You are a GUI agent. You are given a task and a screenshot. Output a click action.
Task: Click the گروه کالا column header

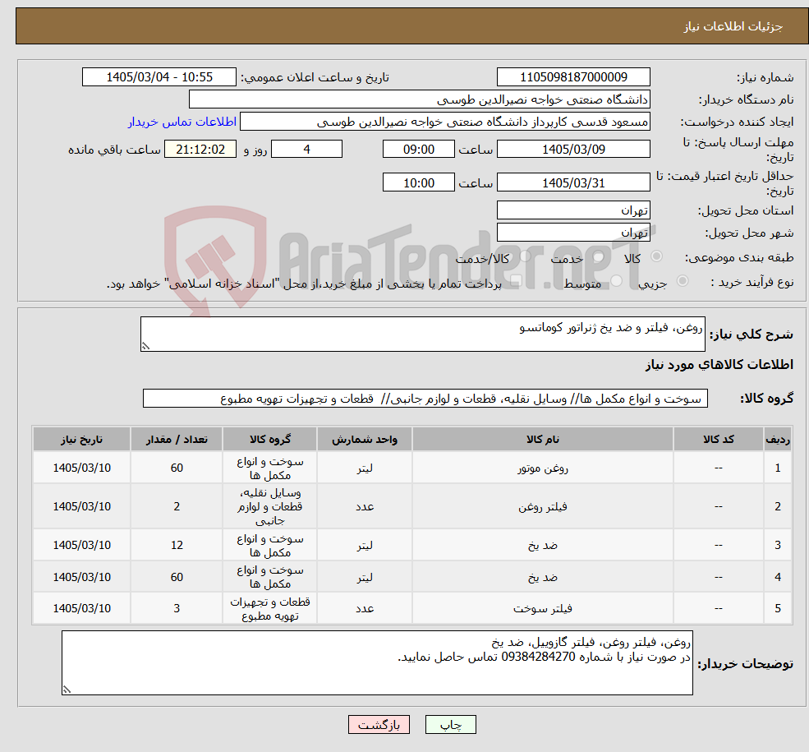pyautogui.click(x=270, y=439)
